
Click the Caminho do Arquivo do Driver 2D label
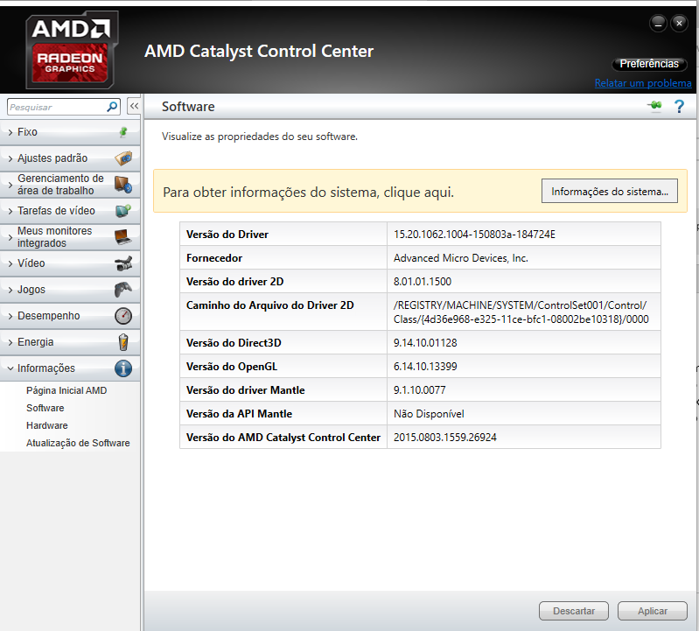(x=270, y=305)
